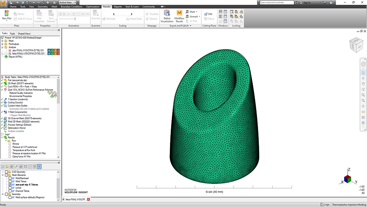The image size is (367, 207).
Task: Click the new layer icon in layers toolbar
Action: point(3,166)
